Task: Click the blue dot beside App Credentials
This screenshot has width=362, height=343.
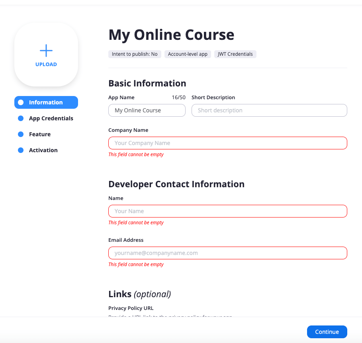Action: point(21,118)
